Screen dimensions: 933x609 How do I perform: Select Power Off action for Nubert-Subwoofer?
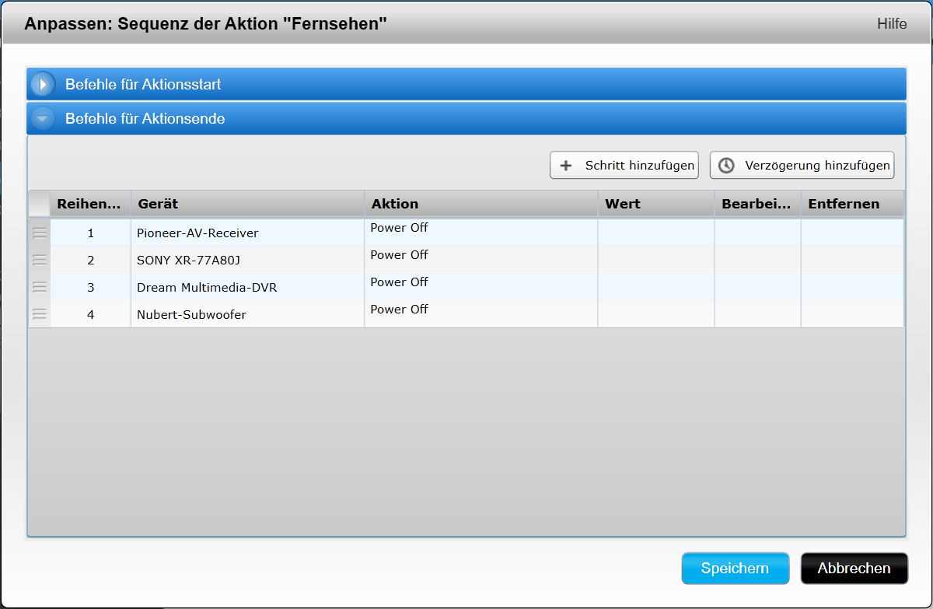click(x=399, y=310)
